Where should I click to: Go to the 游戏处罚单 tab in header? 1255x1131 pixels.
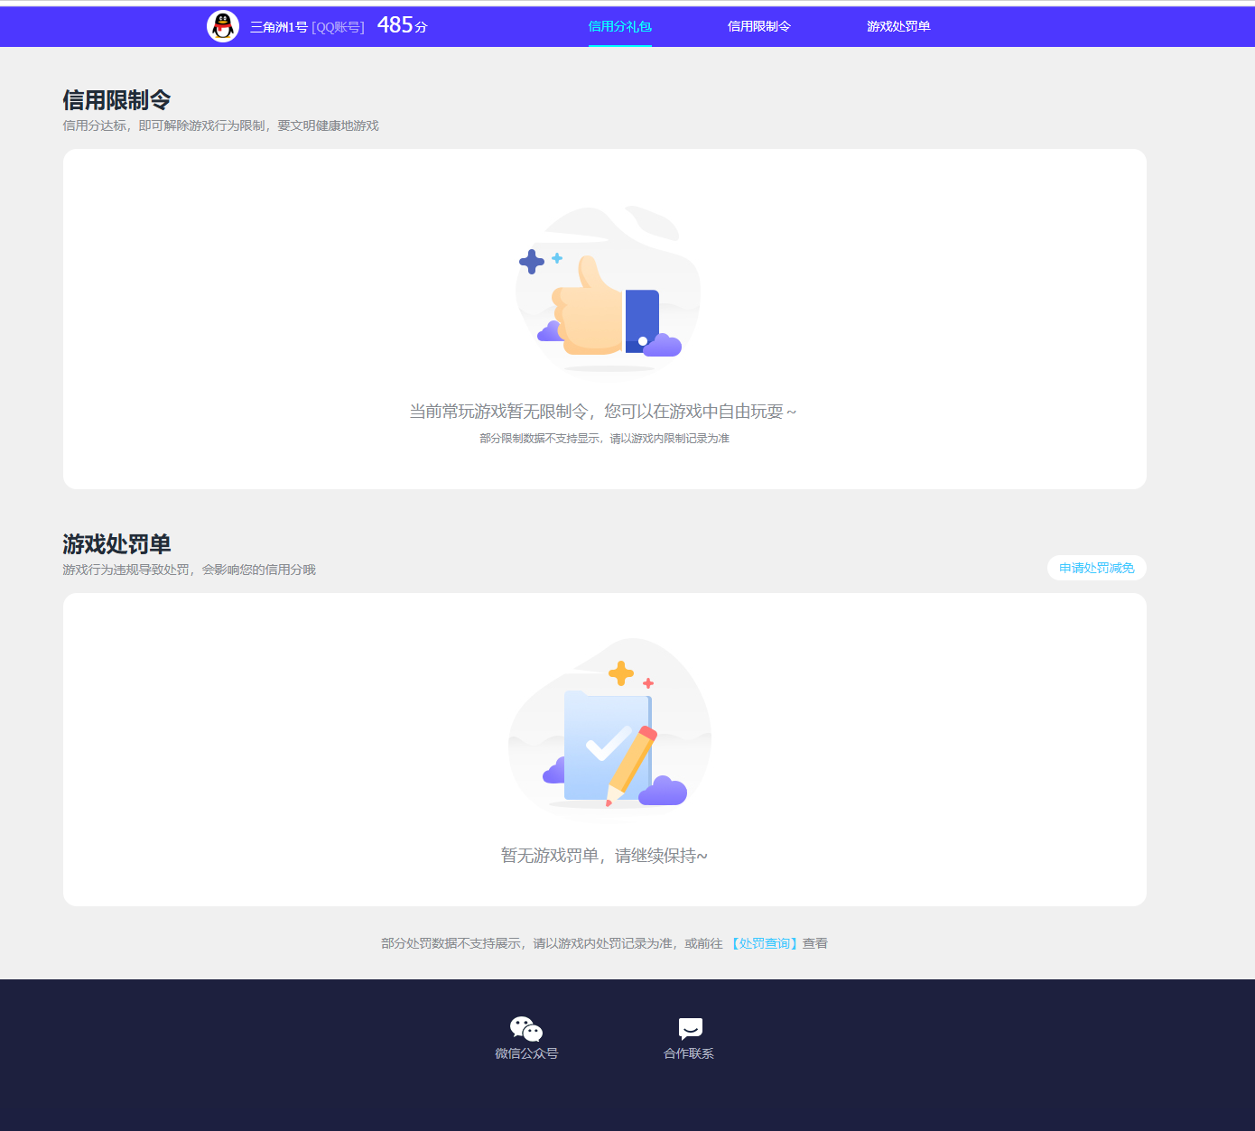click(x=898, y=26)
